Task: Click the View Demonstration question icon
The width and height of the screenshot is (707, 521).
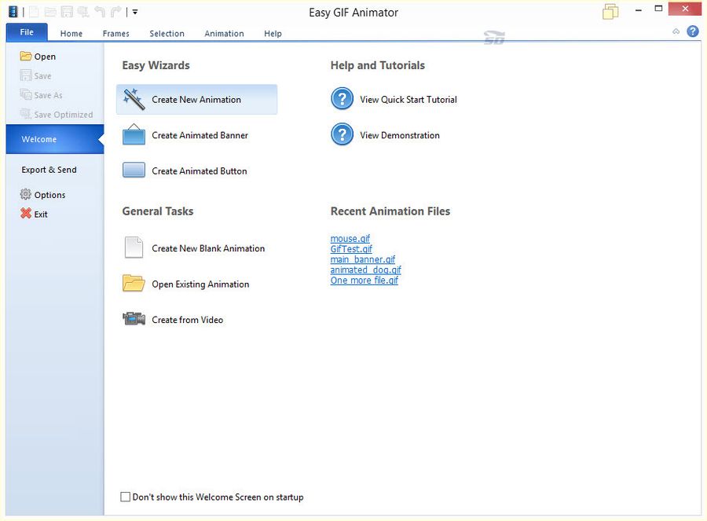Action: 343,134
